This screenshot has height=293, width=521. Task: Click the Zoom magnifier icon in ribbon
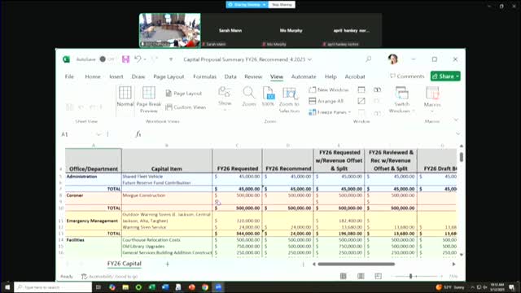(x=249, y=93)
